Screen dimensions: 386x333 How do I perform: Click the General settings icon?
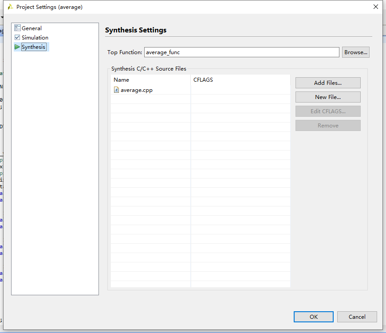click(17, 28)
